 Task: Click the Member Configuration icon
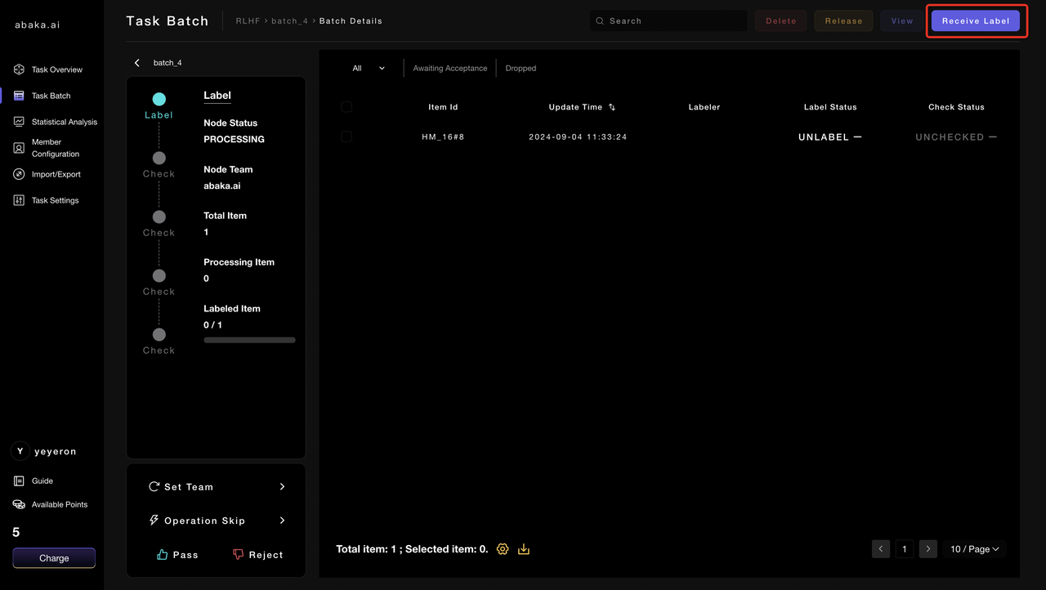pos(19,148)
